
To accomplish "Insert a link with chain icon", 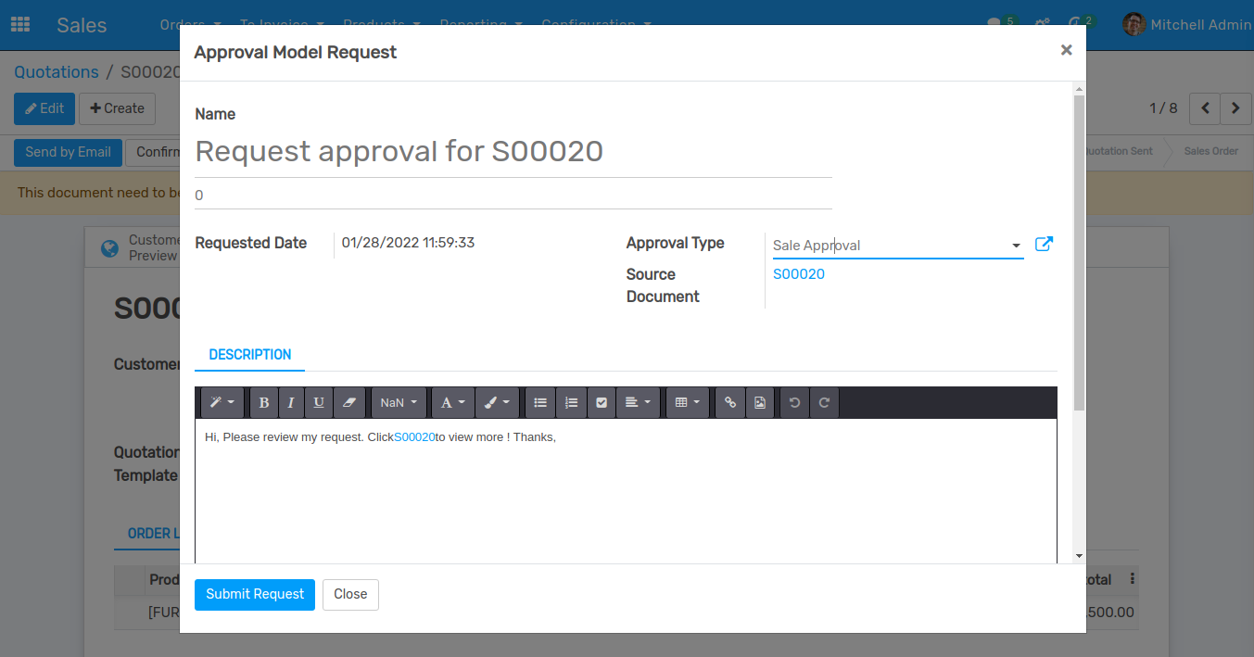I will point(730,403).
